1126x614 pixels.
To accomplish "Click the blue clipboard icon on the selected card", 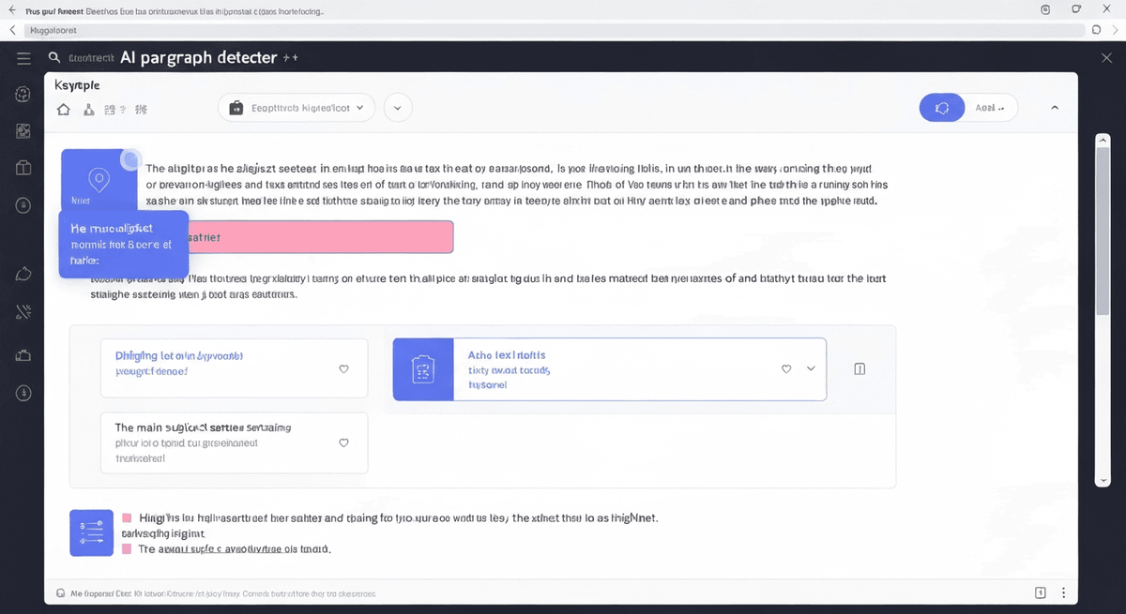I will click(422, 369).
